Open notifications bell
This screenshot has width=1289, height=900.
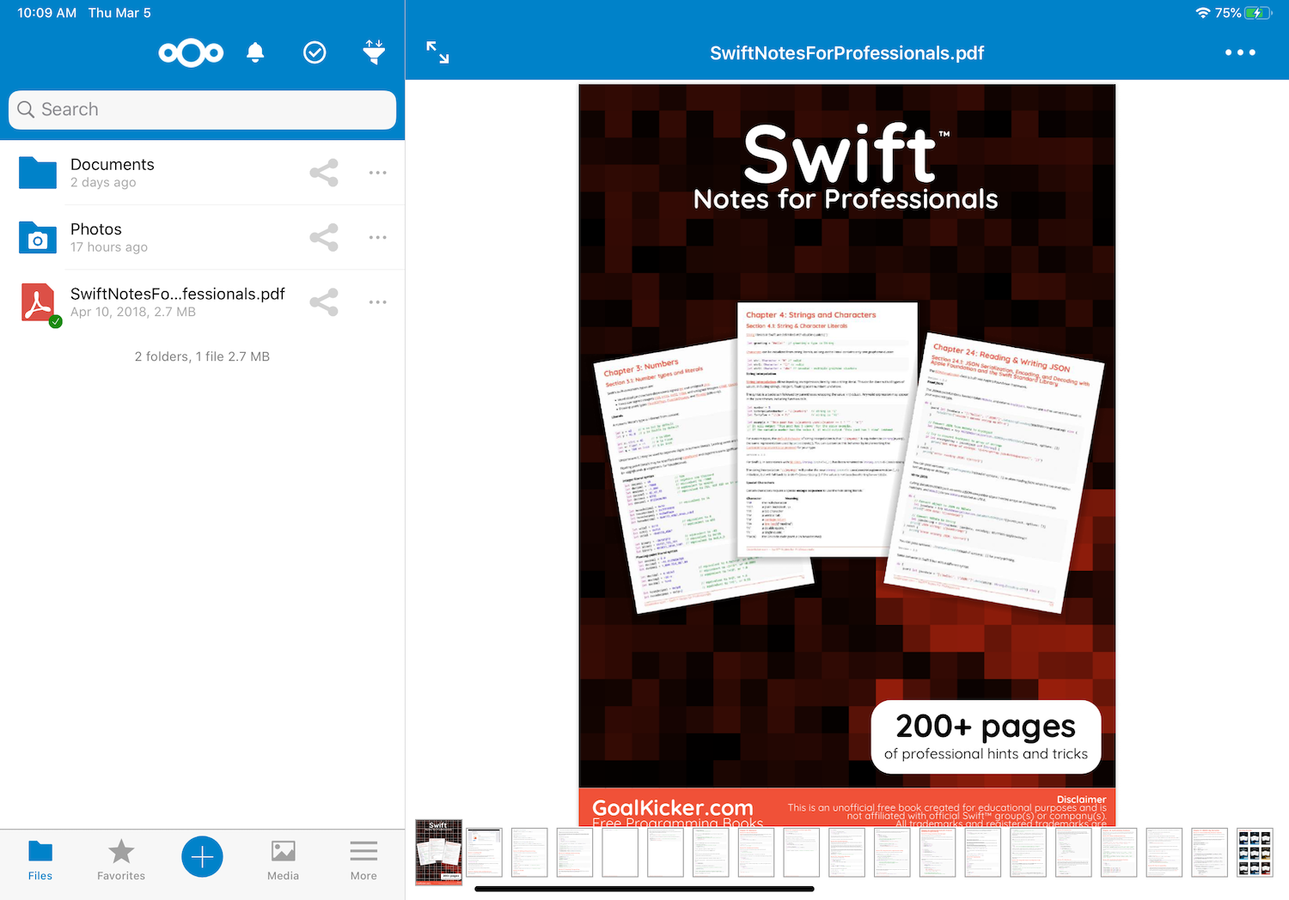click(255, 53)
